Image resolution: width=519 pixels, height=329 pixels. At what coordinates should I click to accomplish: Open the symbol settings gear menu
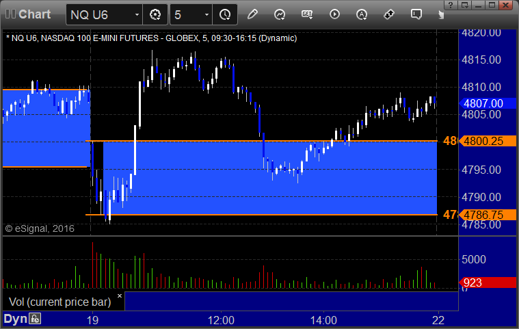(x=155, y=14)
